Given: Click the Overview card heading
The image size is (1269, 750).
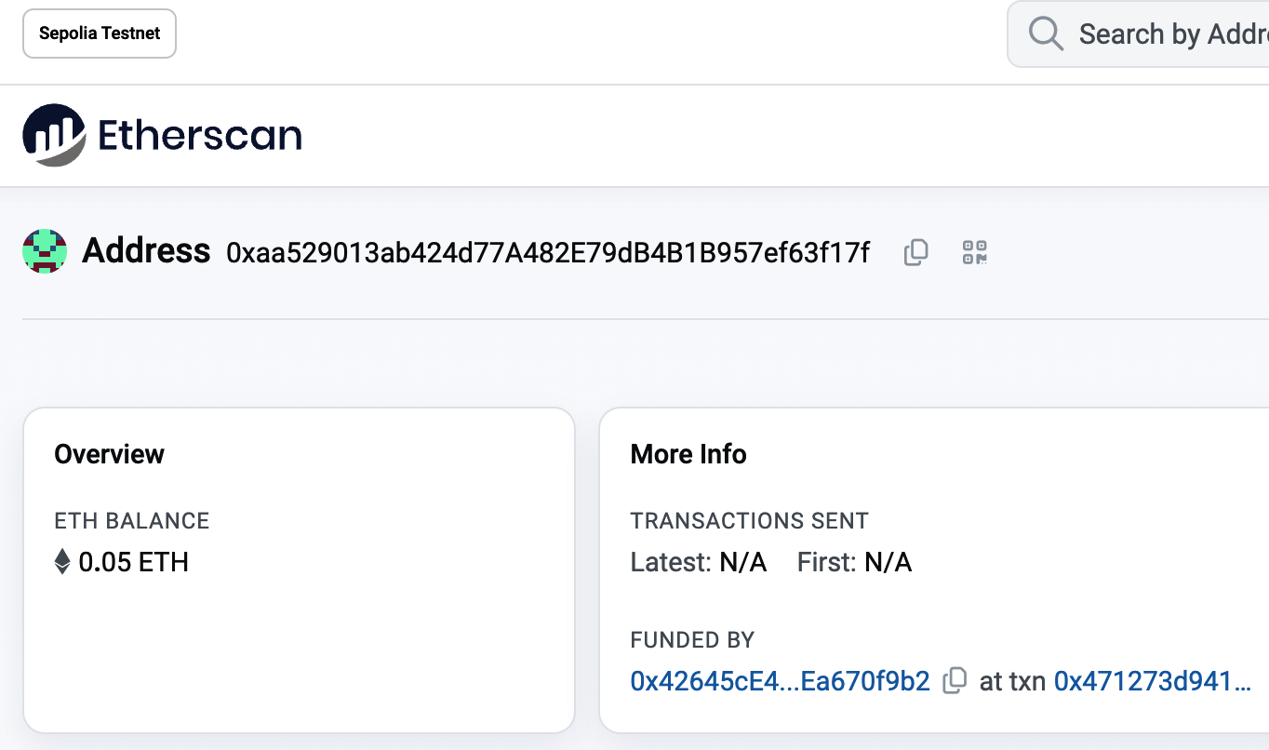Looking at the screenshot, I should [109, 454].
